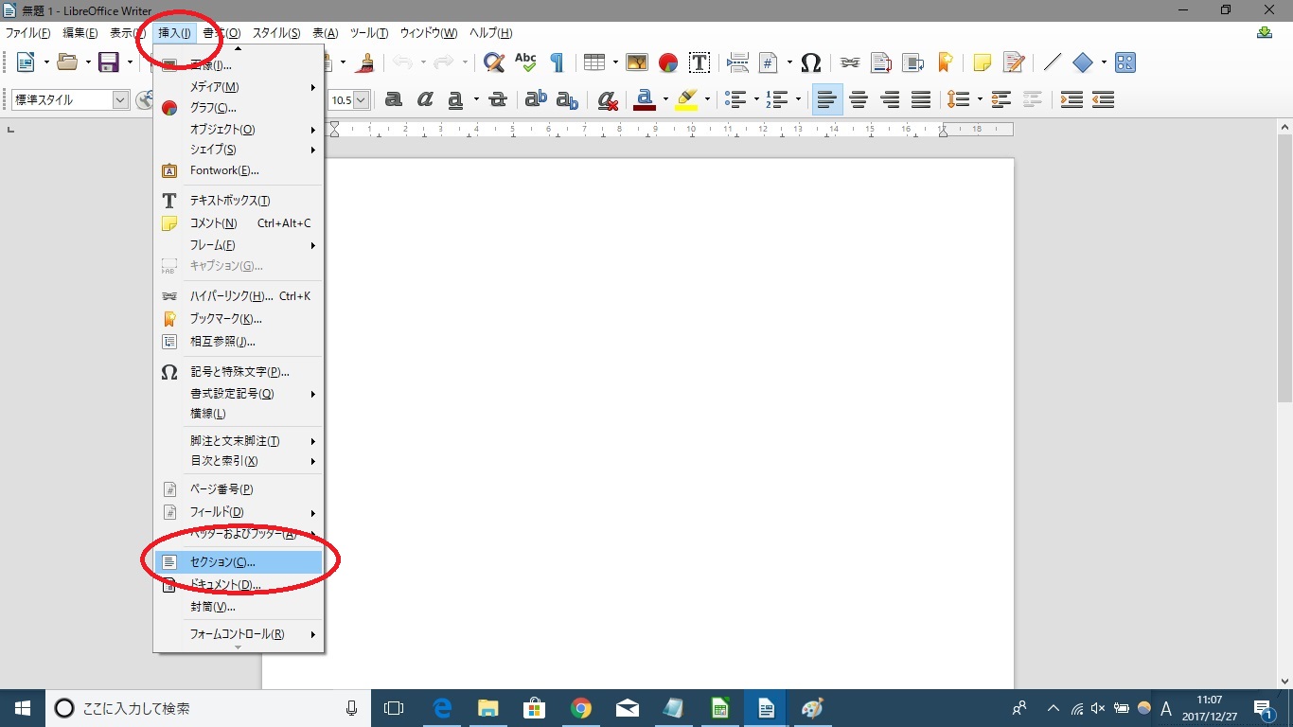Open the 目次と索引(X) submenu
Image resolution: width=1293 pixels, height=727 pixels.
coord(239,461)
